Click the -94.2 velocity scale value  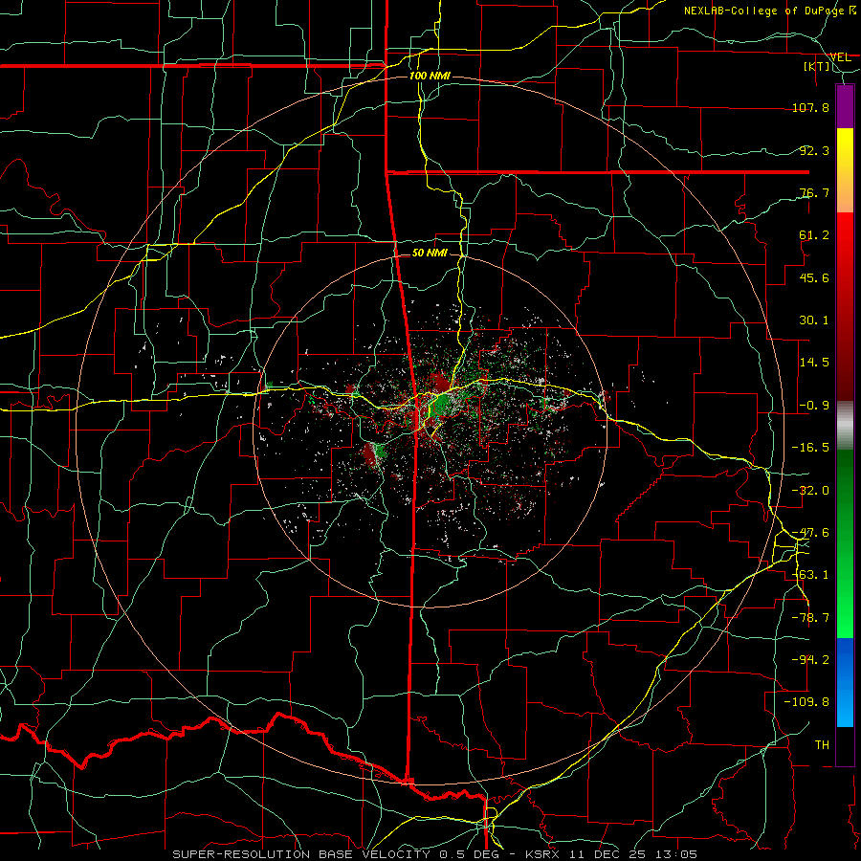(810, 660)
